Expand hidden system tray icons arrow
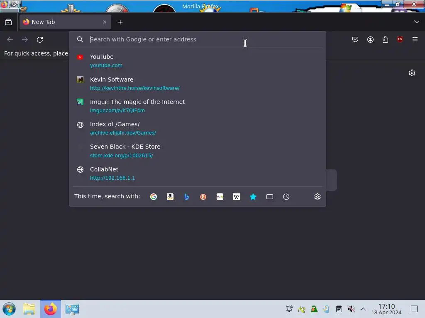425x318 pixels. point(363,309)
